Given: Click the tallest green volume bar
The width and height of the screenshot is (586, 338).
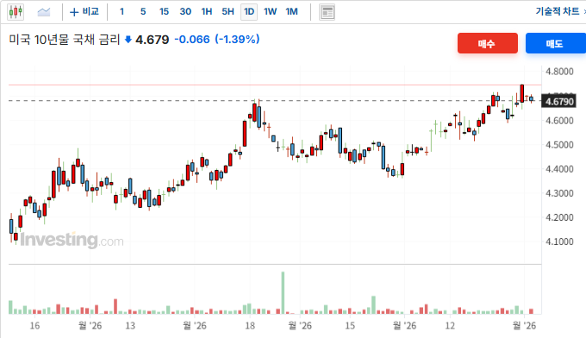Looking at the screenshot, I should click(x=283, y=293).
